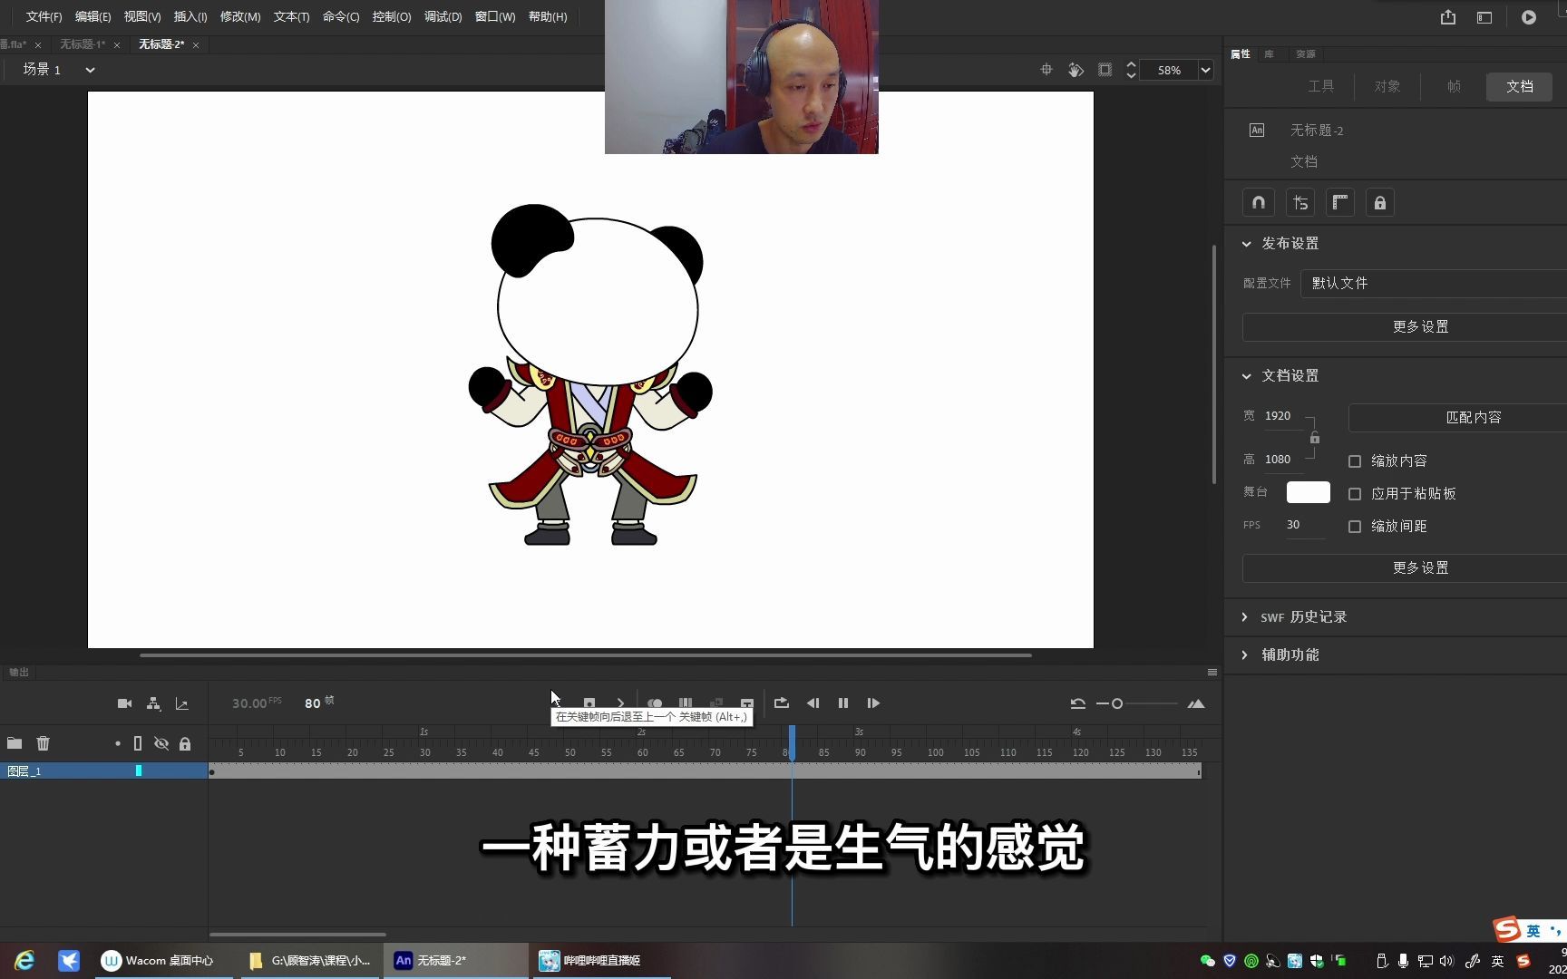Click the quick share and publish icon

click(1448, 17)
